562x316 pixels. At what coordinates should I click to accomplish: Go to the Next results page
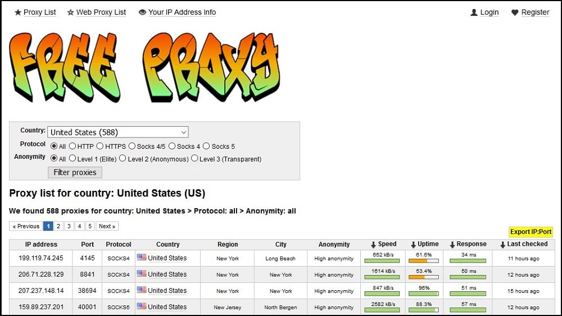click(107, 226)
